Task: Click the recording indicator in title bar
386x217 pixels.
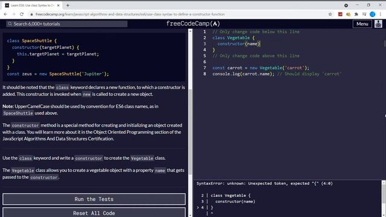Action: tap(346, 5)
